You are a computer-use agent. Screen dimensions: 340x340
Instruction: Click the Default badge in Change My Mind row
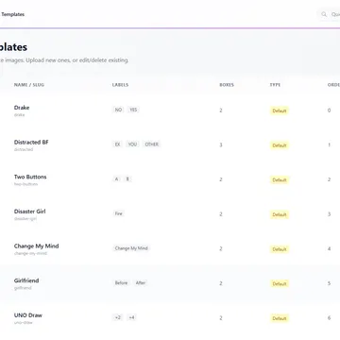[x=280, y=249]
